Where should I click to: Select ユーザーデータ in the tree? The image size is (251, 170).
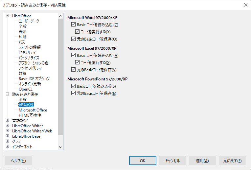(29, 21)
